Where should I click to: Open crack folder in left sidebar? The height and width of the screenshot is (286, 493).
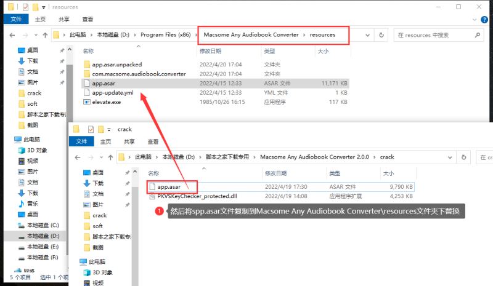(35, 93)
